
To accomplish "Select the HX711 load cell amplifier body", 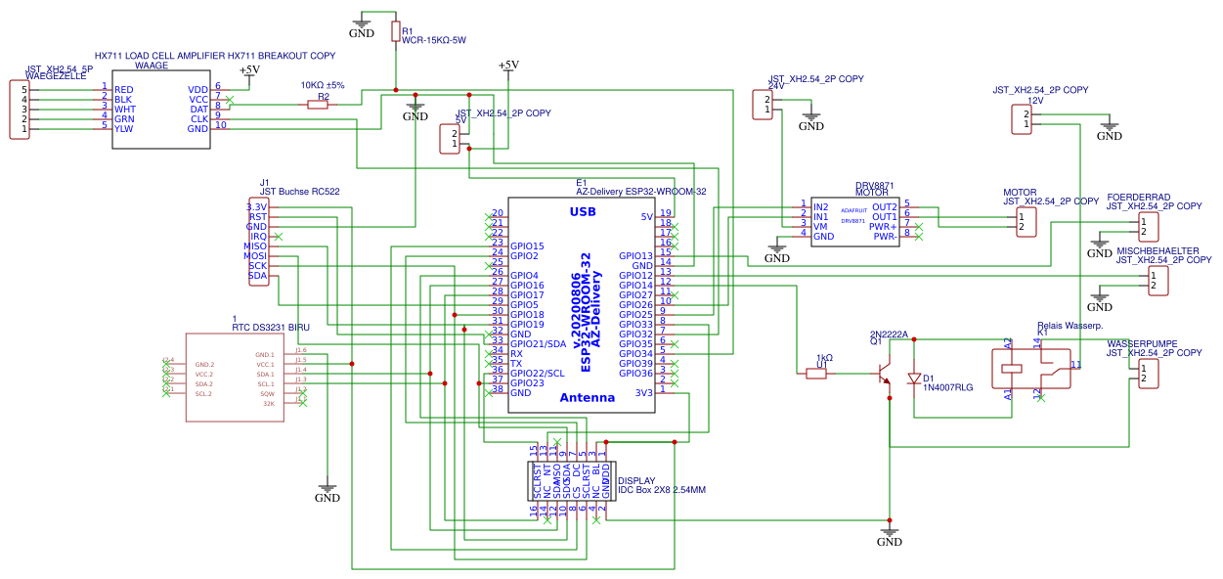I will pyautogui.click(x=161, y=110).
